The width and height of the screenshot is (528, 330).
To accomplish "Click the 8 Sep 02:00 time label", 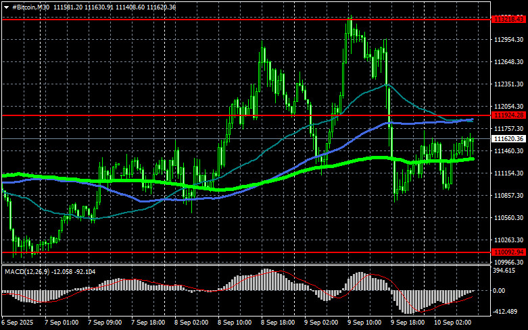I will (191, 323).
